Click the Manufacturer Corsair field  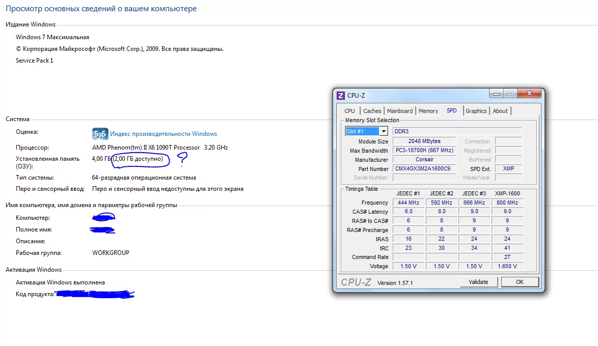coord(424,159)
